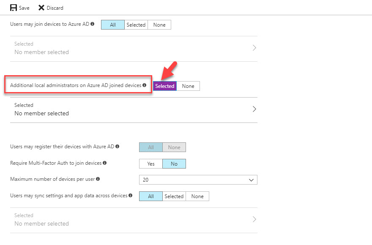Click 'Users may register their devices' label
This screenshot has width=372, height=245.
click(x=62, y=147)
